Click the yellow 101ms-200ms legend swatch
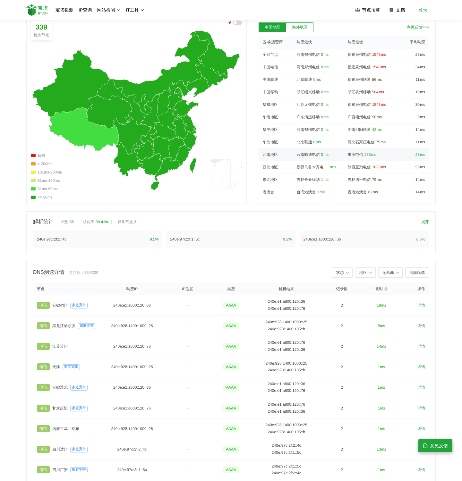 point(33,172)
